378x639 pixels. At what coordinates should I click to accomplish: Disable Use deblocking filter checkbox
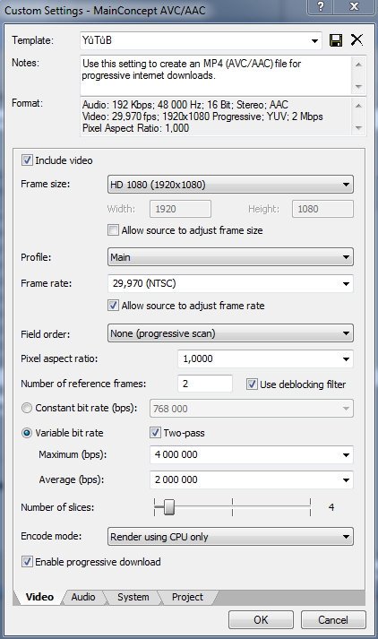[252, 384]
